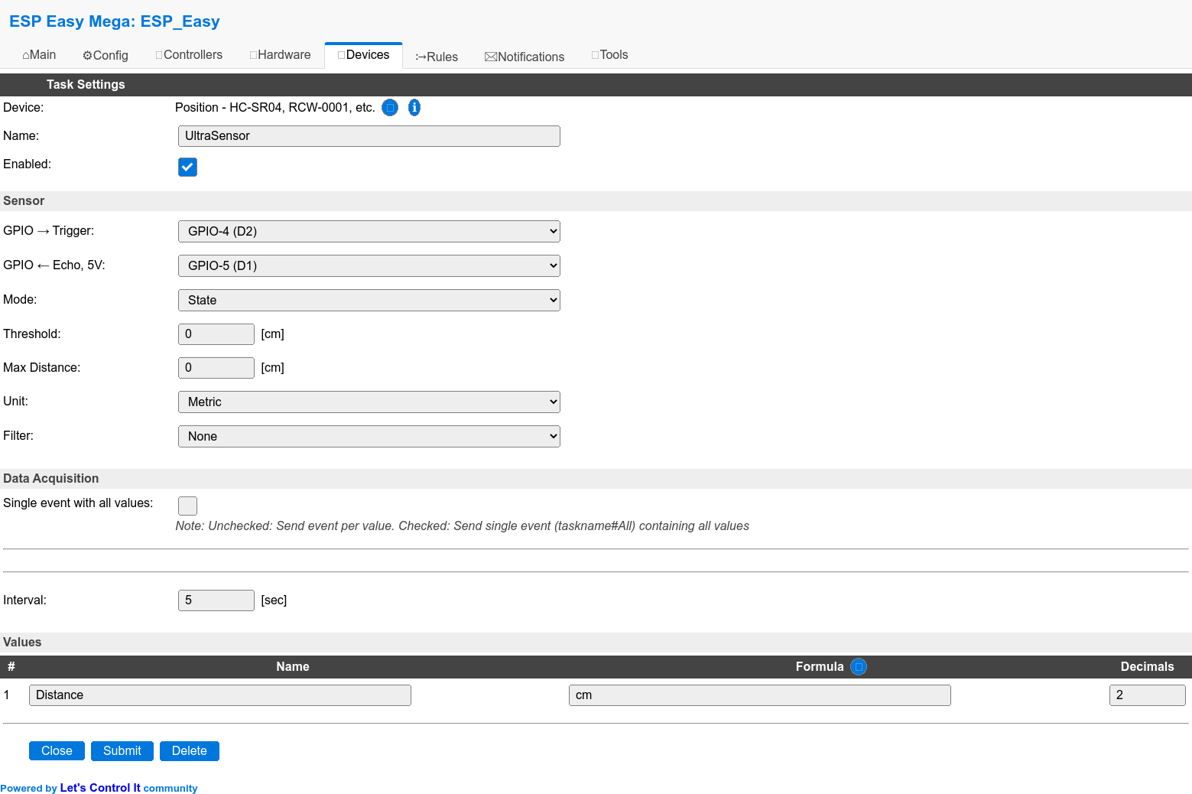Focus the Max Distance input field
Image resolution: width=1192 pixels, height=794 pixels.
point(216,368)
